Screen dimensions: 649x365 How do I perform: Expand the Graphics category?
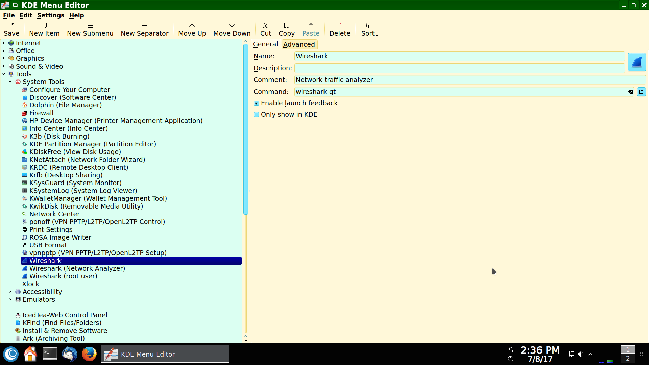coord(4,58)
